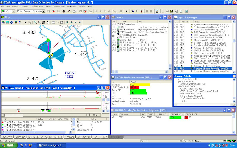Click previous item left arrow in Map toolbar
This screenshot has height=148, width=237.
pyautogui.click(x=71, y=22)
